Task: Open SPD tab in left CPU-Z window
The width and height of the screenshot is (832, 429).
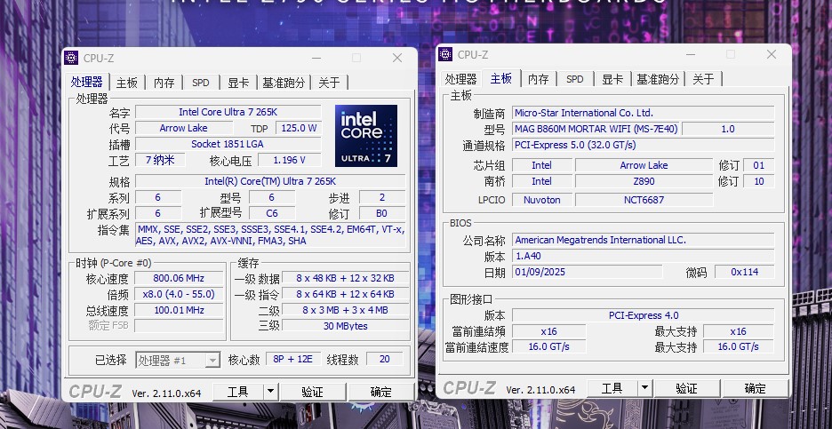Action: (x=201, y=83)
